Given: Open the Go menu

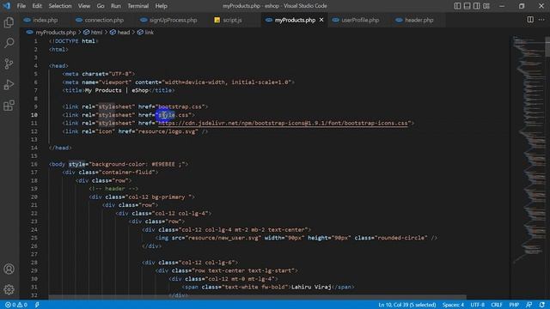Looking at the screenshot, I should click(101, 6).
